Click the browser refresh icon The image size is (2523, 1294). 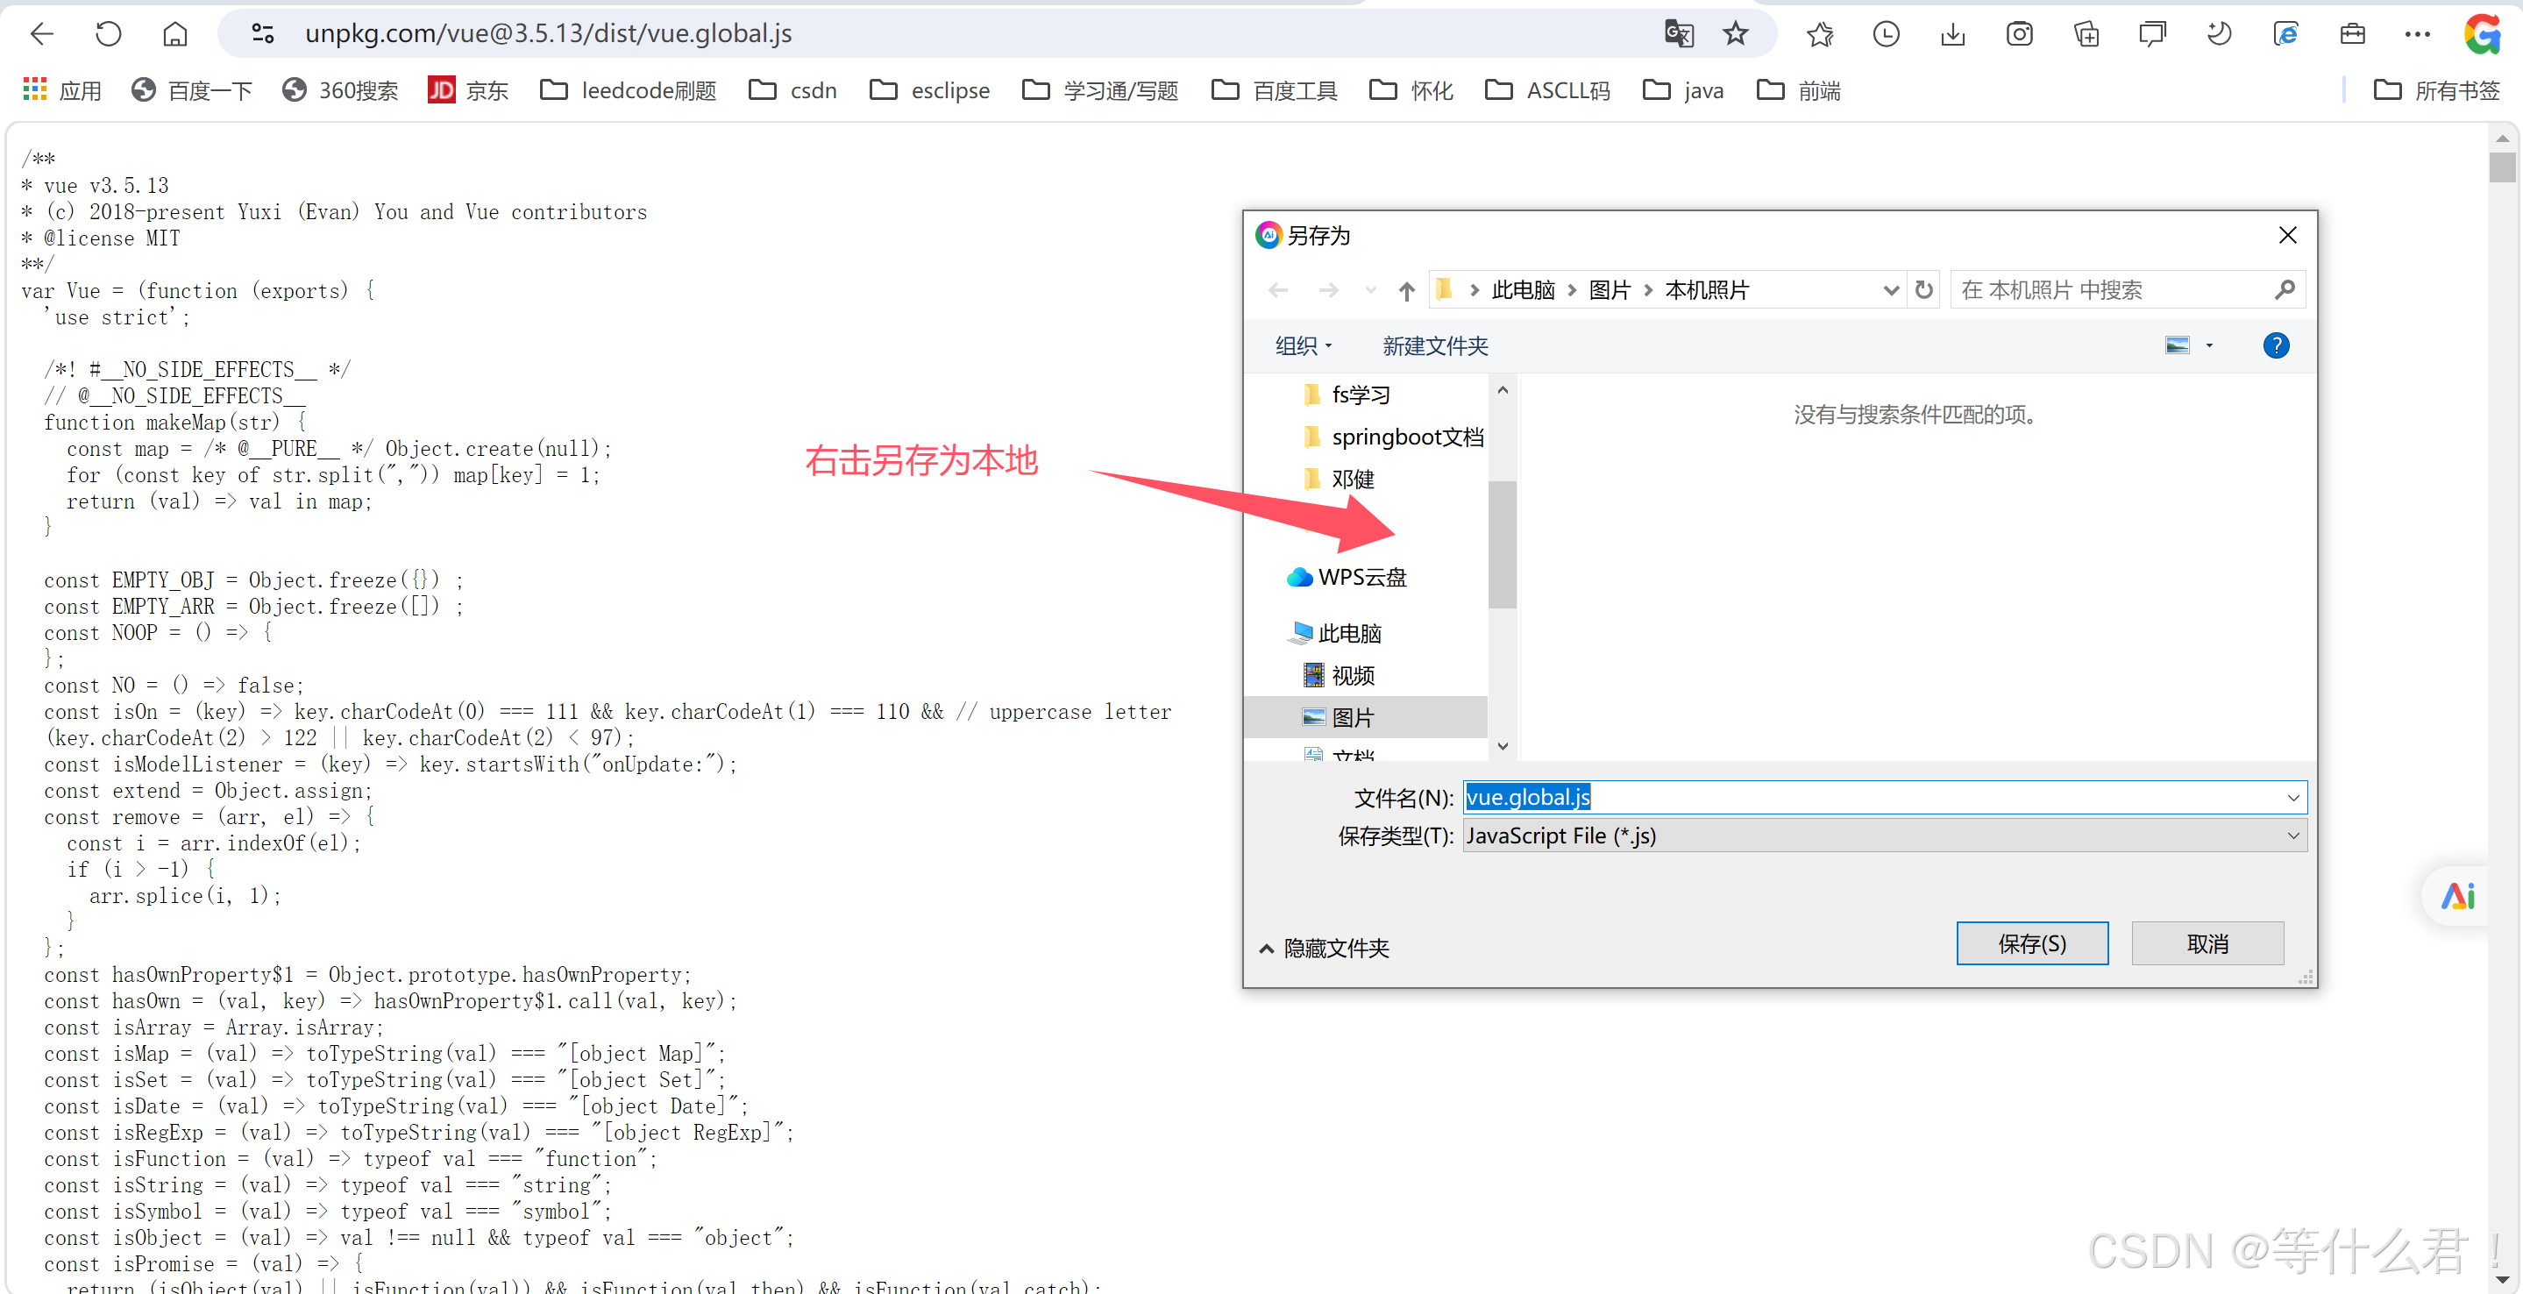(x=108, y=34)
